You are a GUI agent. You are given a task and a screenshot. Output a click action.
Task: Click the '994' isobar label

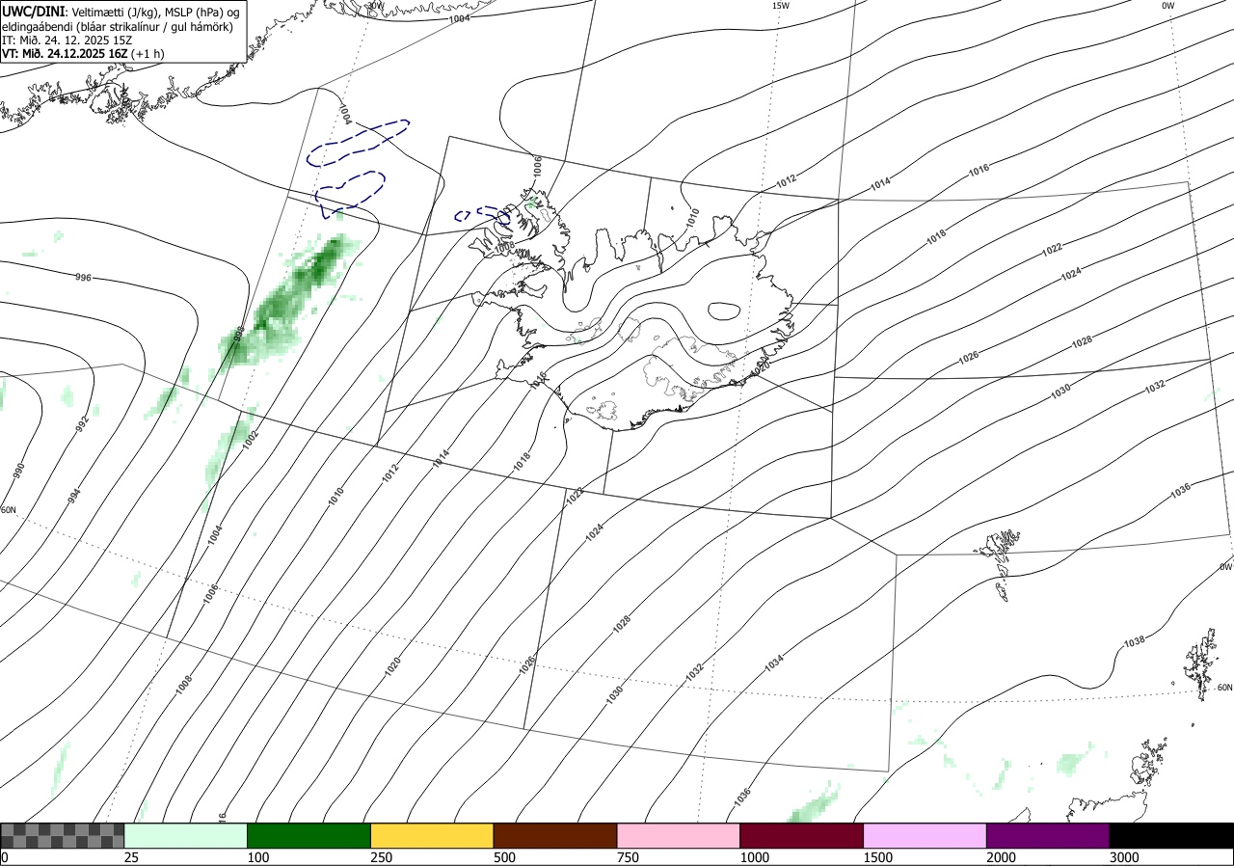(75, 494)
